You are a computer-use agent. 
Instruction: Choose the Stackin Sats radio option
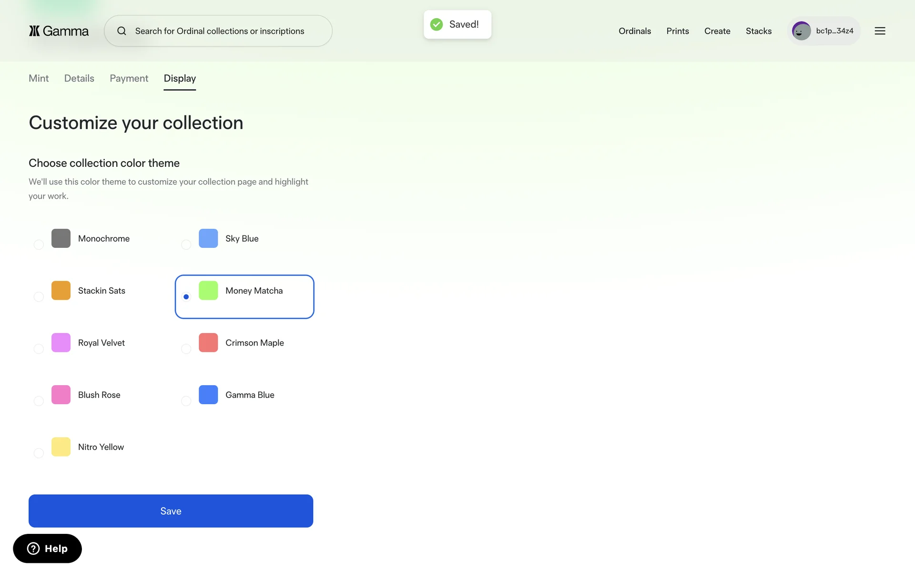coord(39,297)
